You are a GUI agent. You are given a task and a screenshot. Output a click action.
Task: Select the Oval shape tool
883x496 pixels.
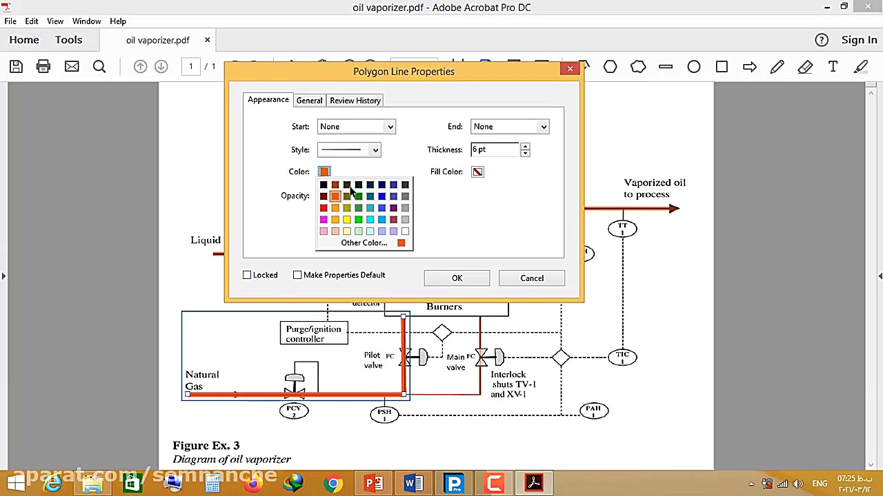click(x=694, y=67)
